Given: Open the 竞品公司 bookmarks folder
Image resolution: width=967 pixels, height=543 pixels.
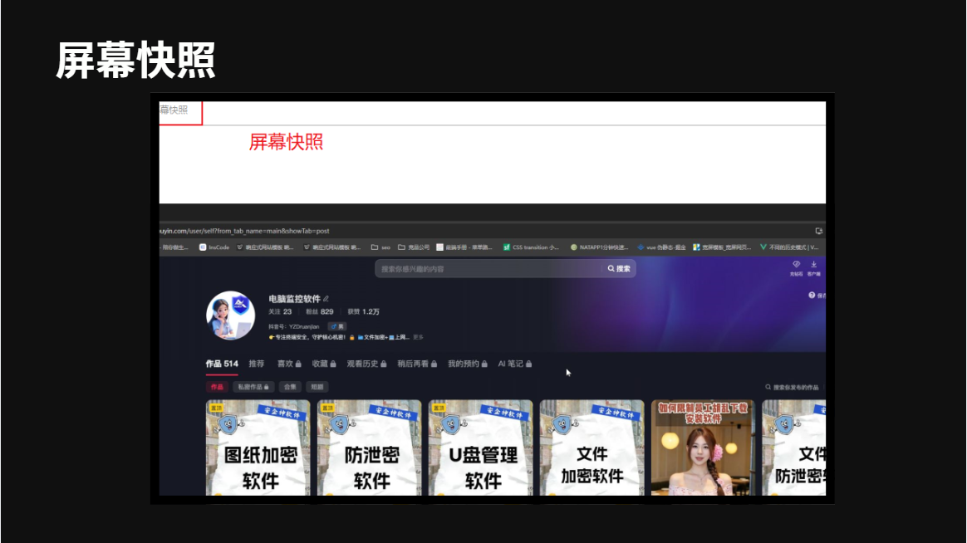Looking at the screenshot, I should (x=413, y=247).
